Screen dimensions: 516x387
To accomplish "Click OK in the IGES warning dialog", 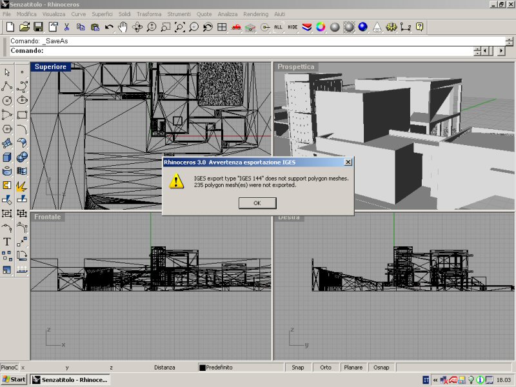I will [257, 203].
